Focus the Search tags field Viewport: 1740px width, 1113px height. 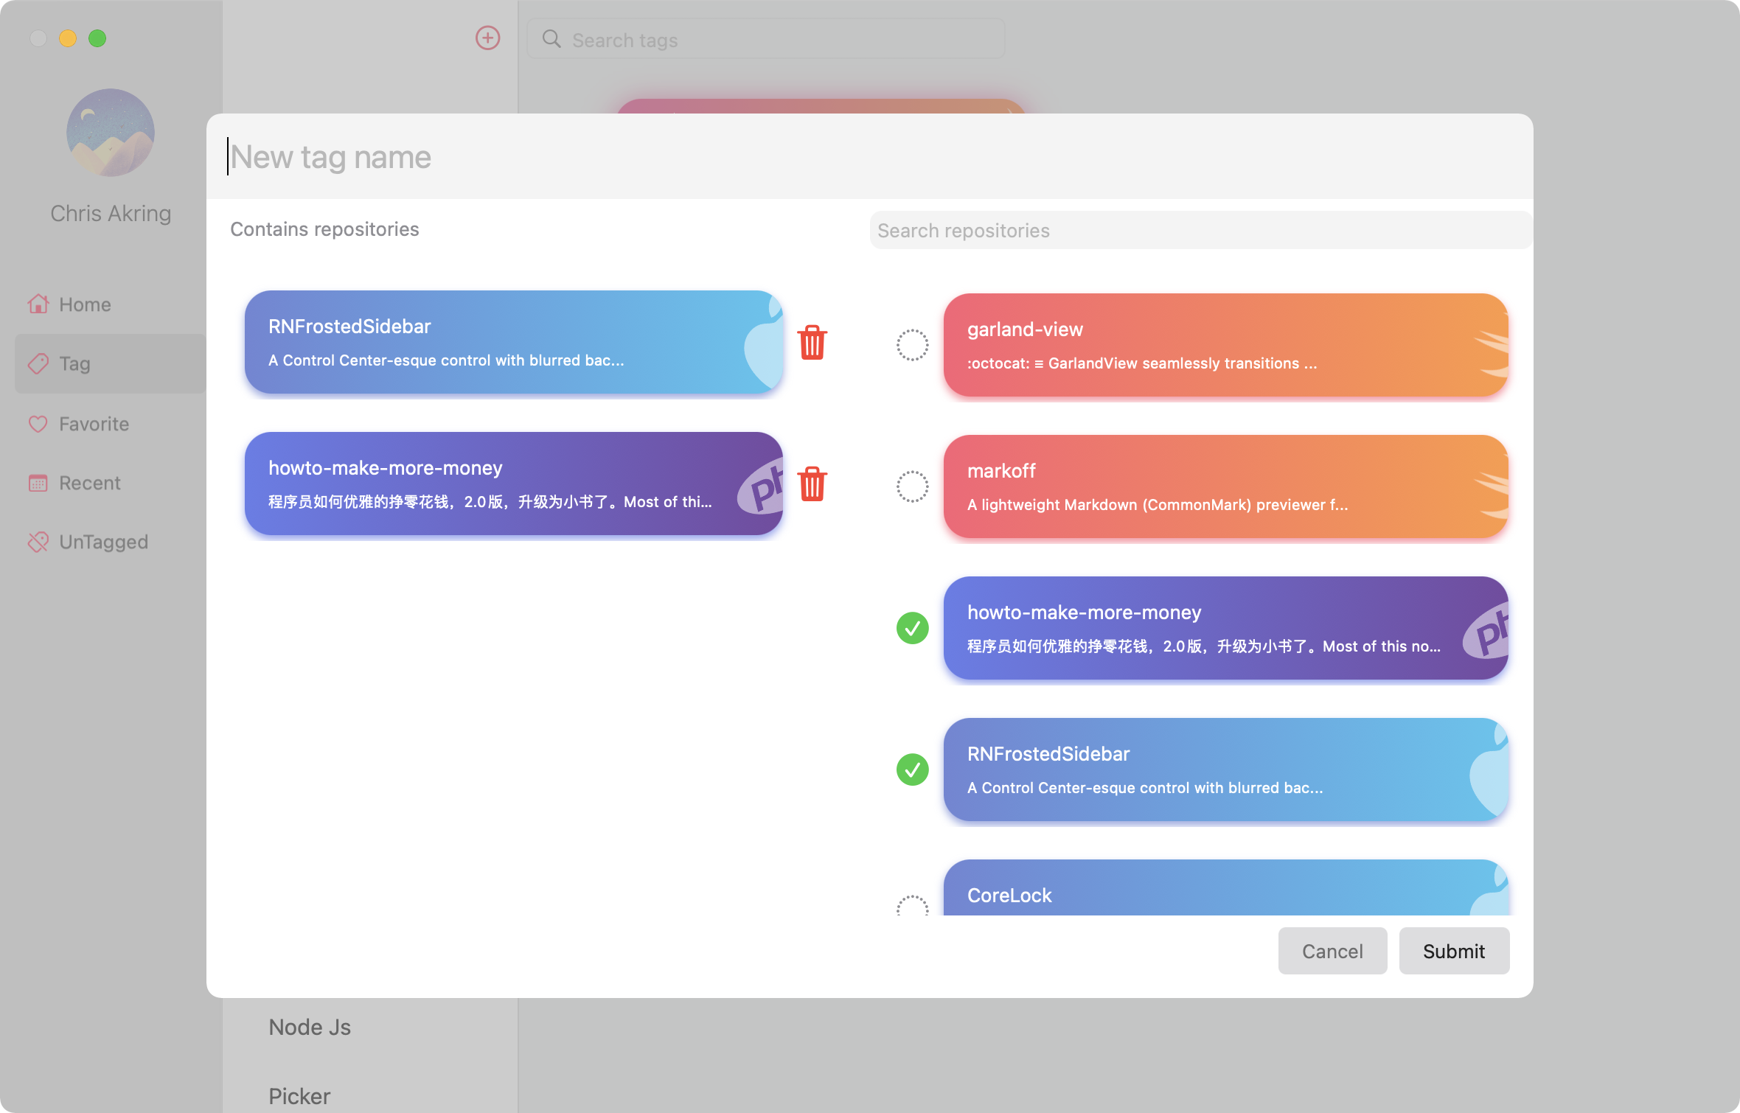pos(766,39)
